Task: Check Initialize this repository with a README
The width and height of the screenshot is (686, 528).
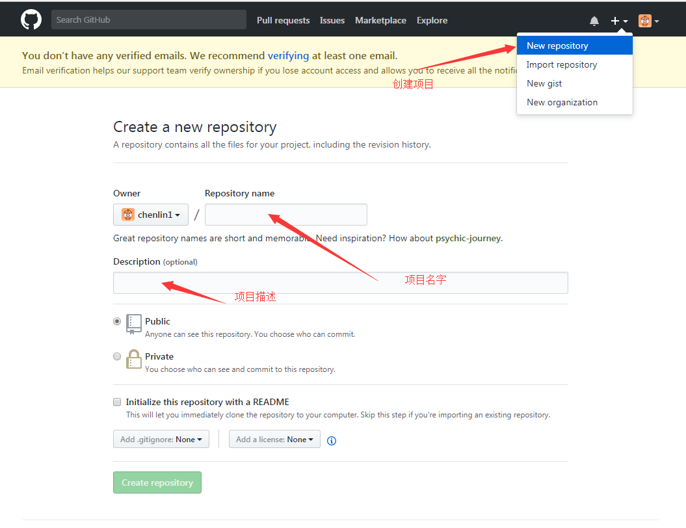Action: coord(117,402)
